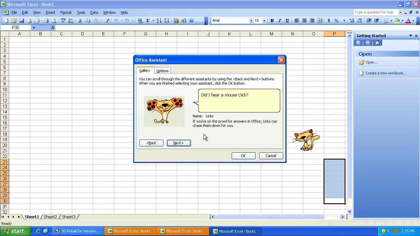Close the Getting Started task pane

click(x=416, y=36)
